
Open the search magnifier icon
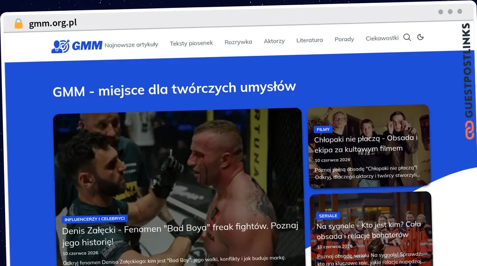point(407,37)
